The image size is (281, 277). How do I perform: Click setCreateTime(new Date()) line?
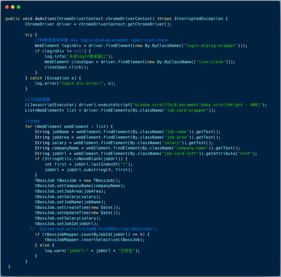click(77, 208)
